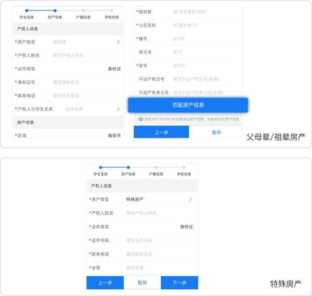Expand the 选择关系 owner-student relationship selector
The image size is (312, 296).
(118, 109)
